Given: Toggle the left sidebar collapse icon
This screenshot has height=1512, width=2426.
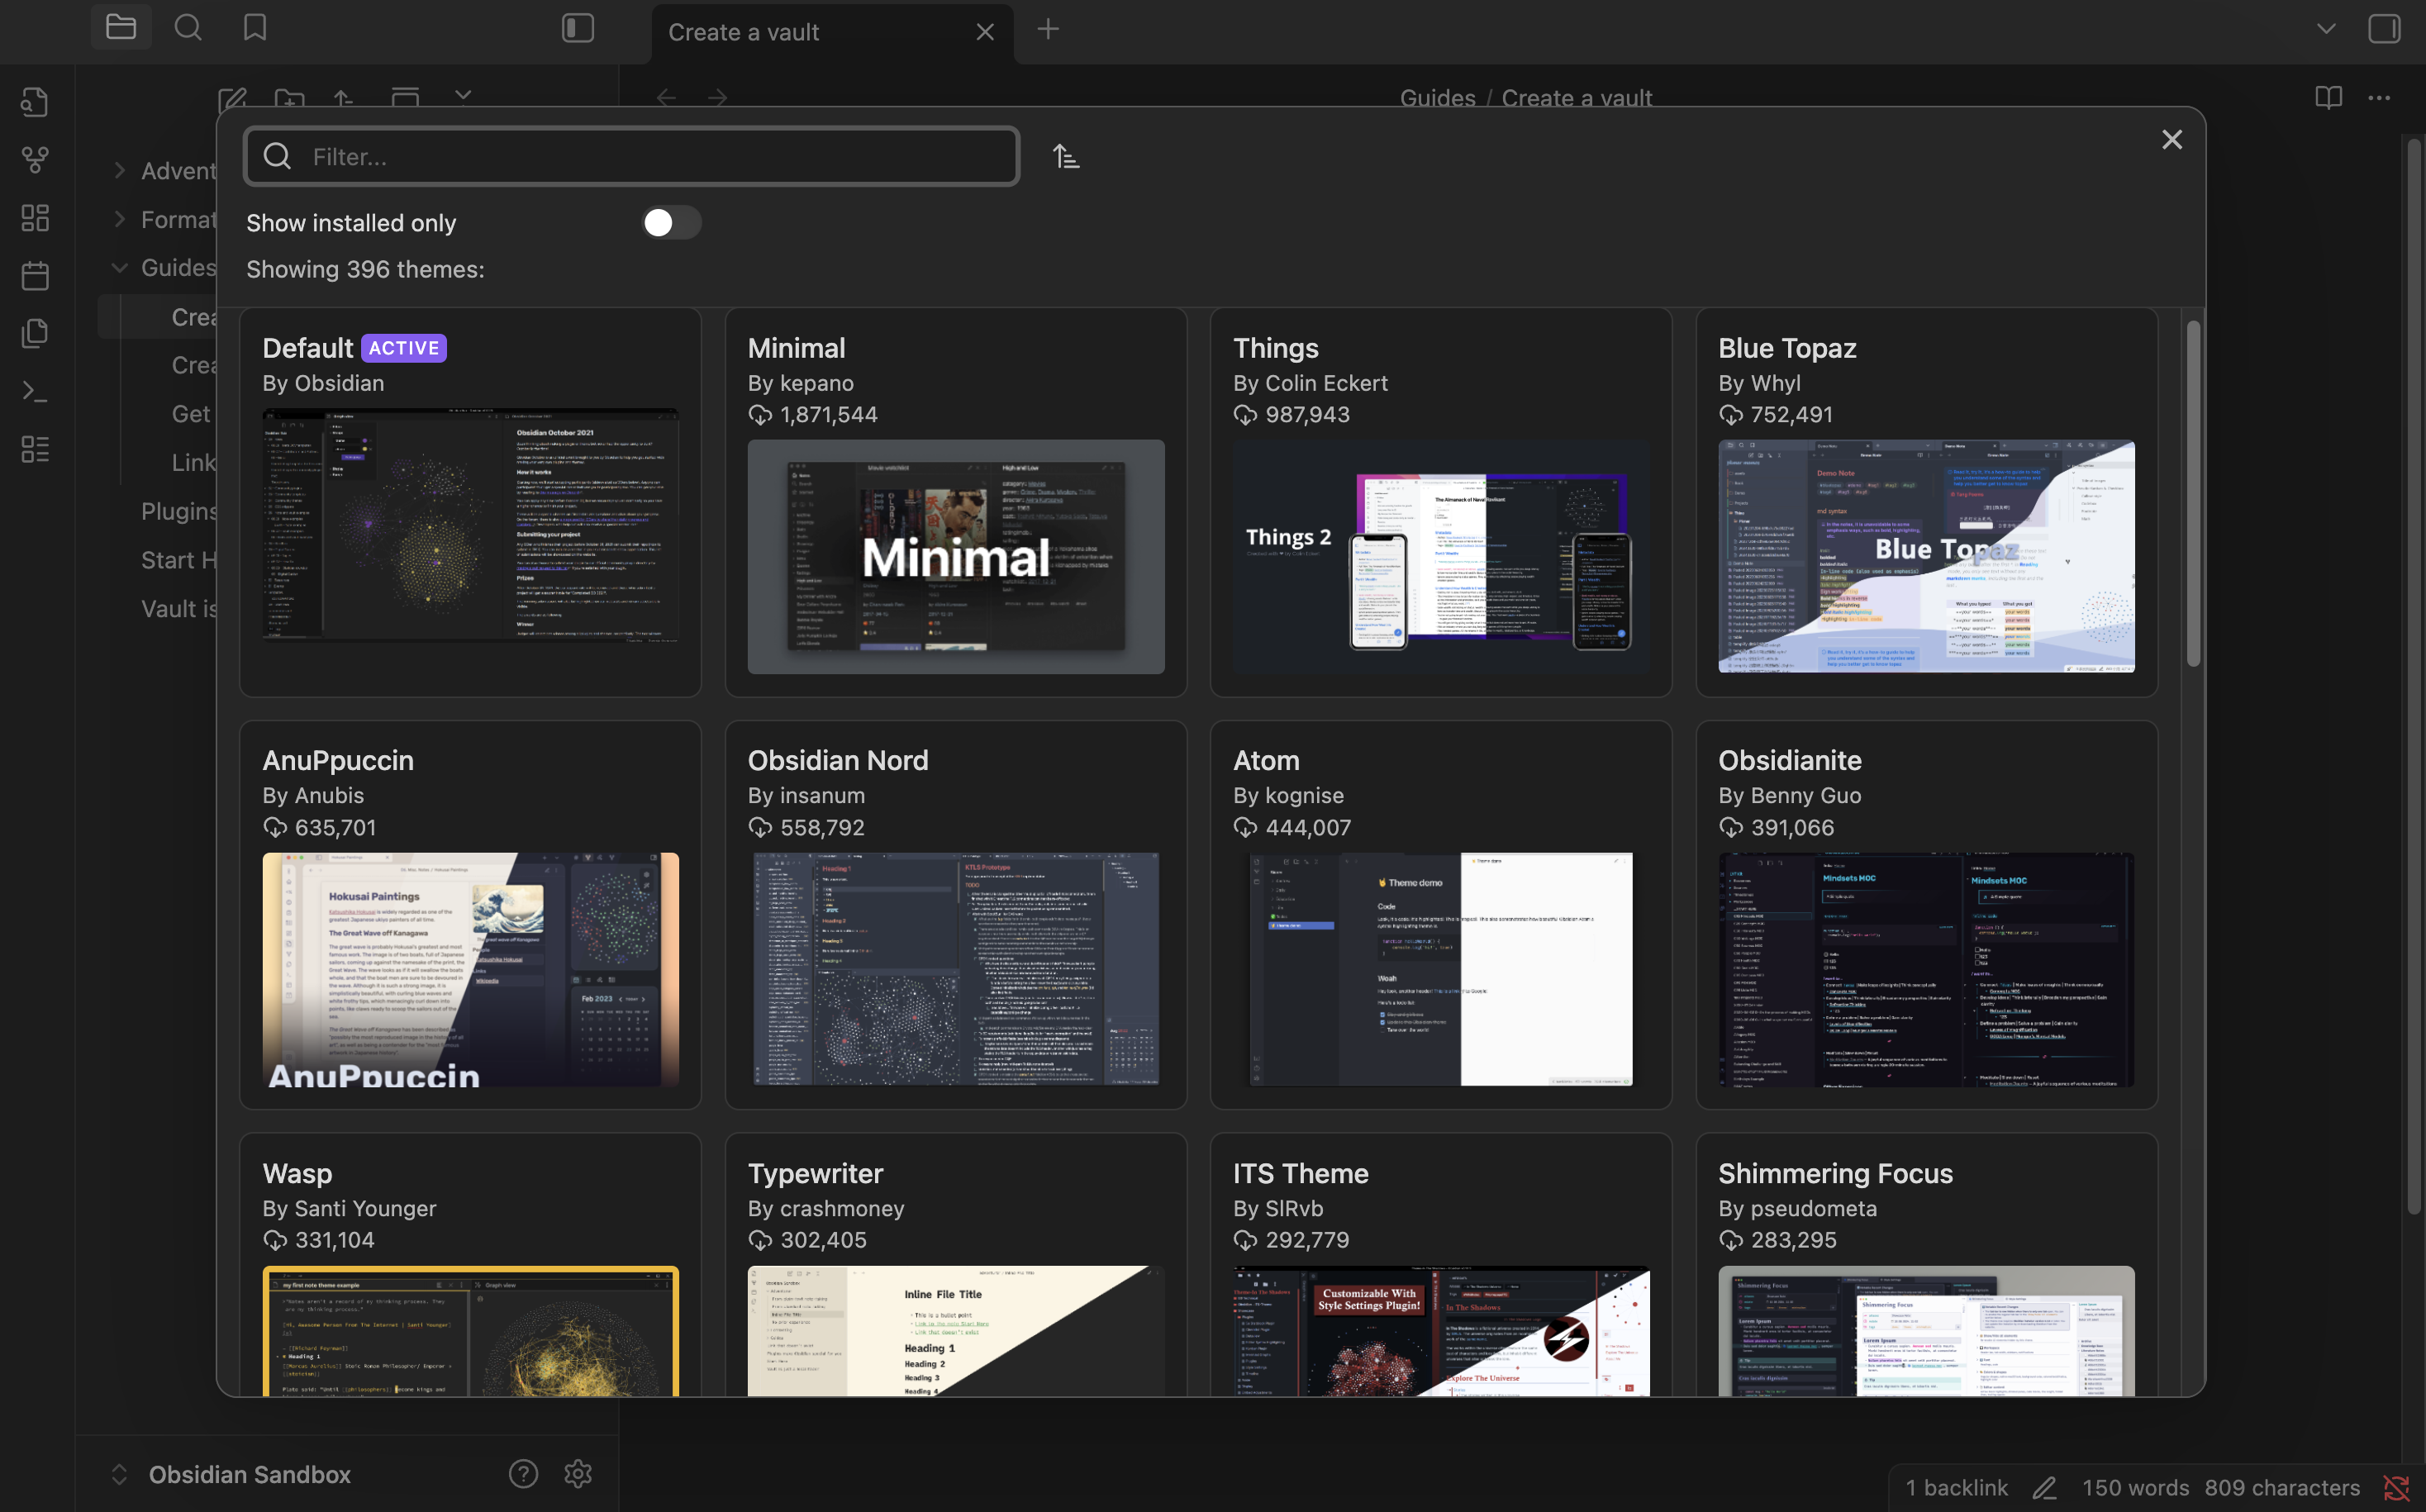Looking at the screenshot, I should coord(578,28).
